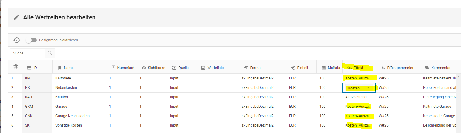Enable the Designmodus aktivieren switch
This screenshot has width=462, height=133.
tap(31, 40)
